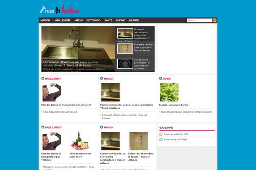256x170 pixels.
Task: Click the orange RSS feed icon
Action: point(161,134)
